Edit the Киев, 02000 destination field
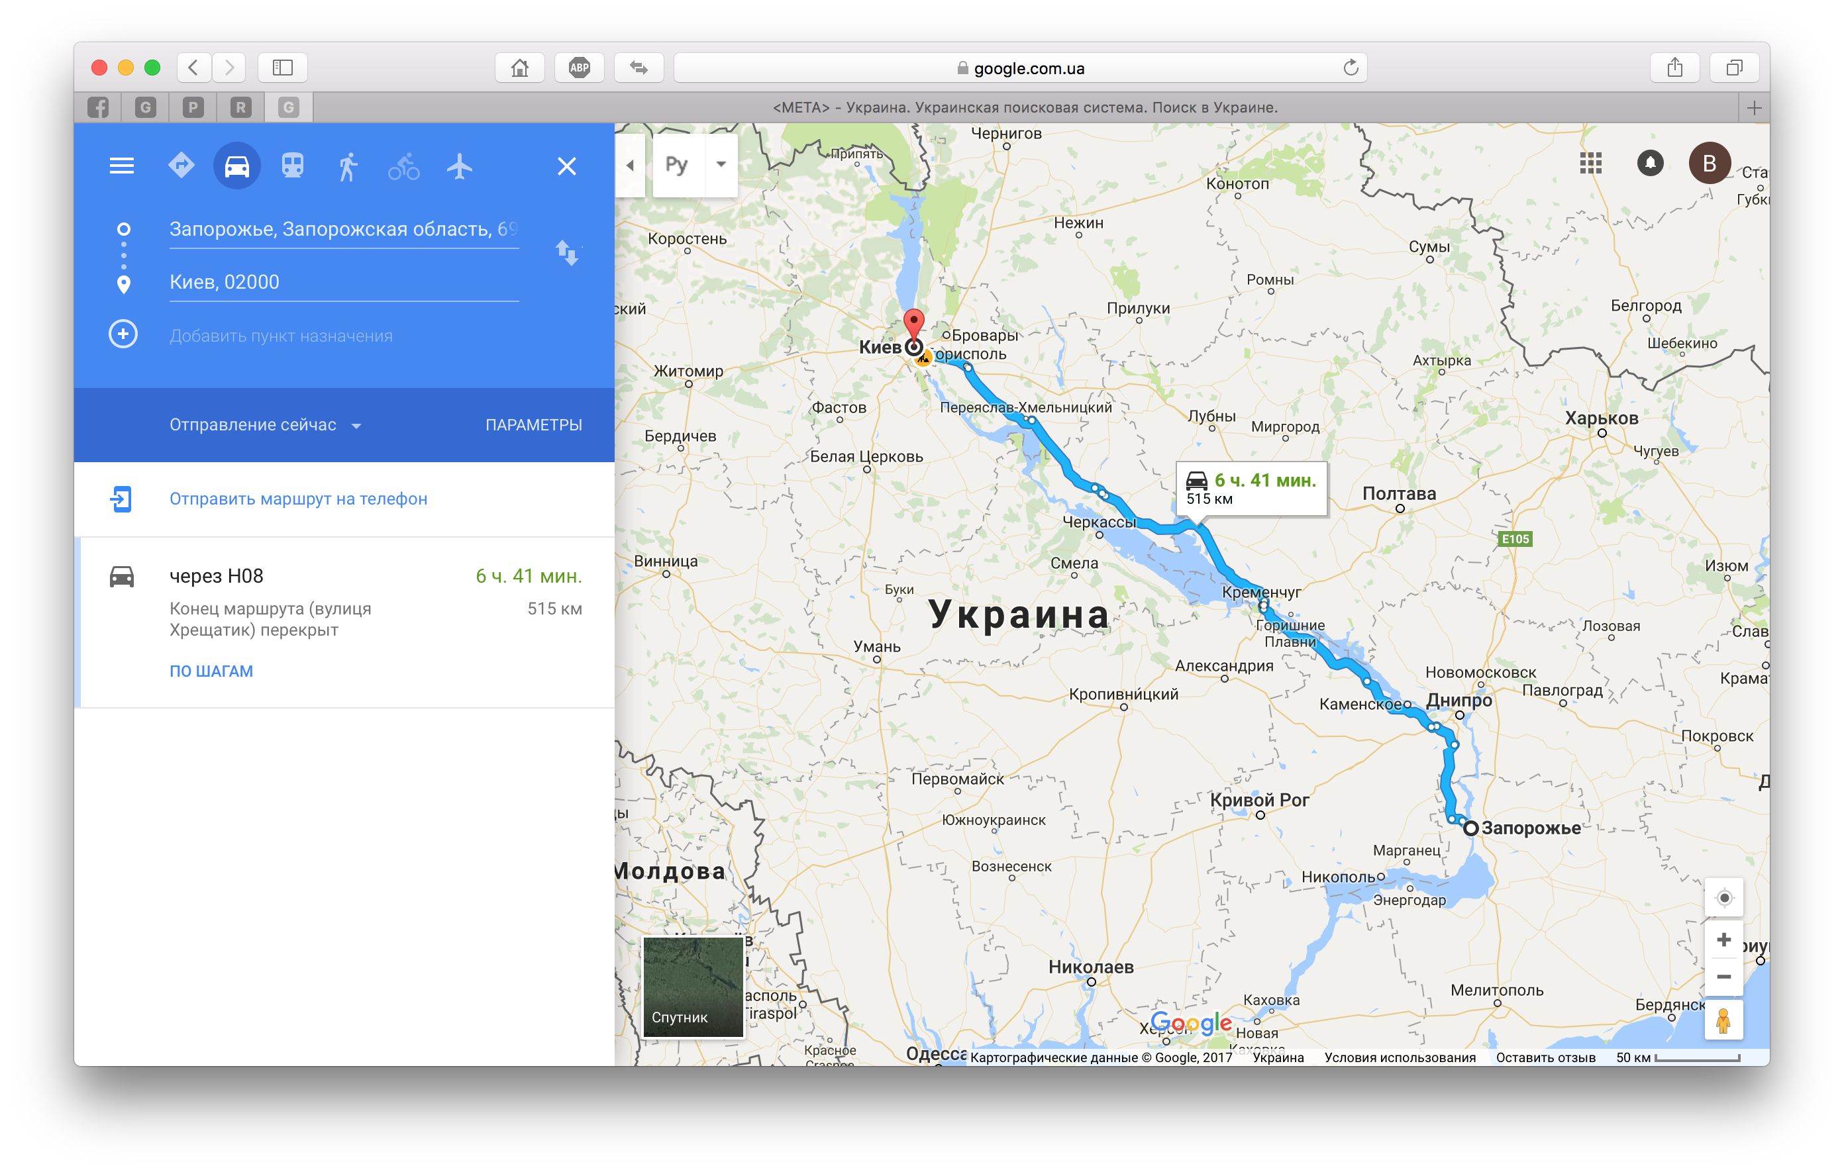The height and width of the screenshot is (1172, 1844). [344, 281]
